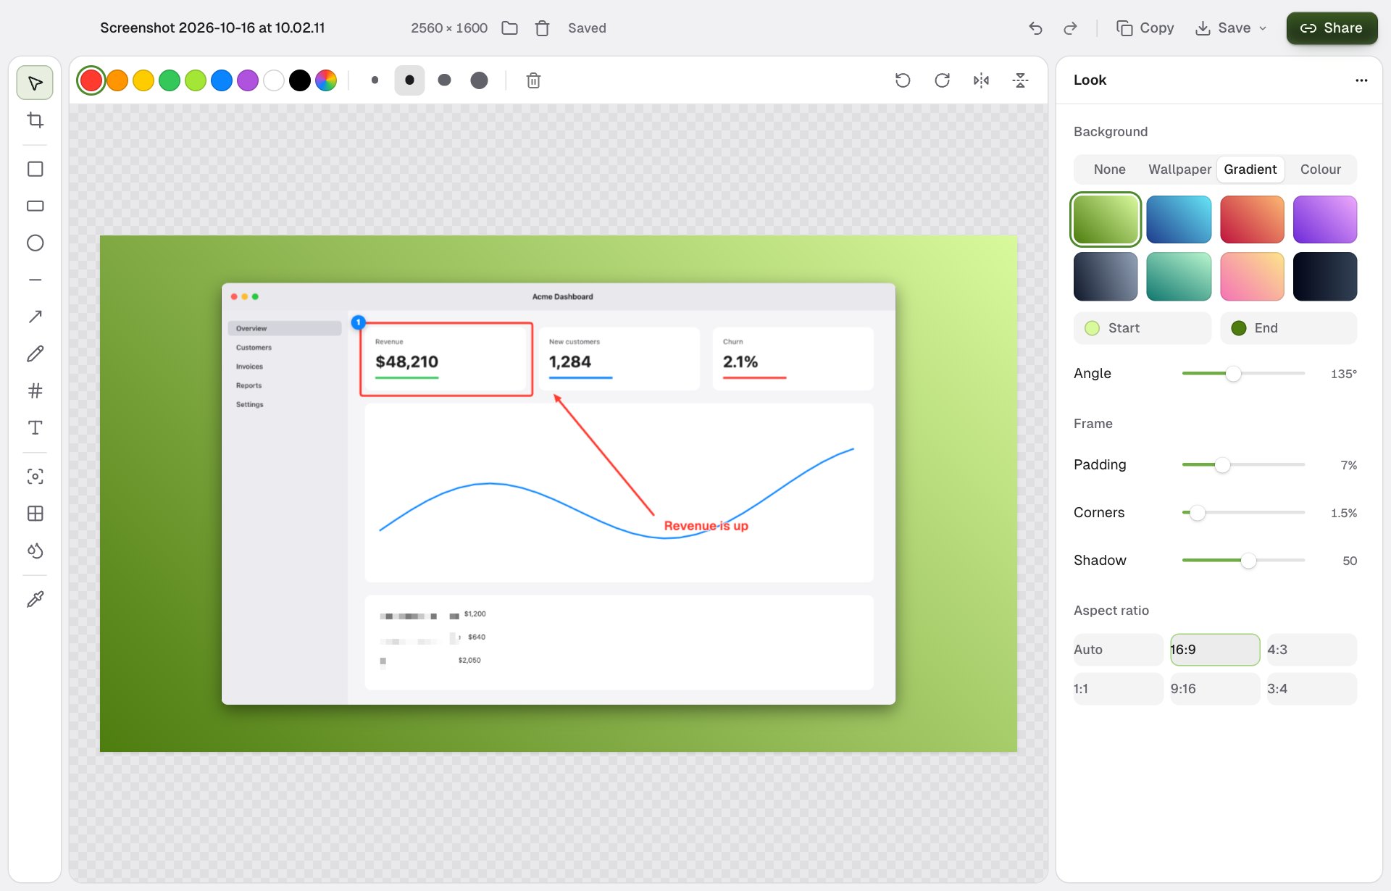Viewport: 1391px width, 891px height.
Task: Pick the purple annotation colour
Action: tap(248, 80)
